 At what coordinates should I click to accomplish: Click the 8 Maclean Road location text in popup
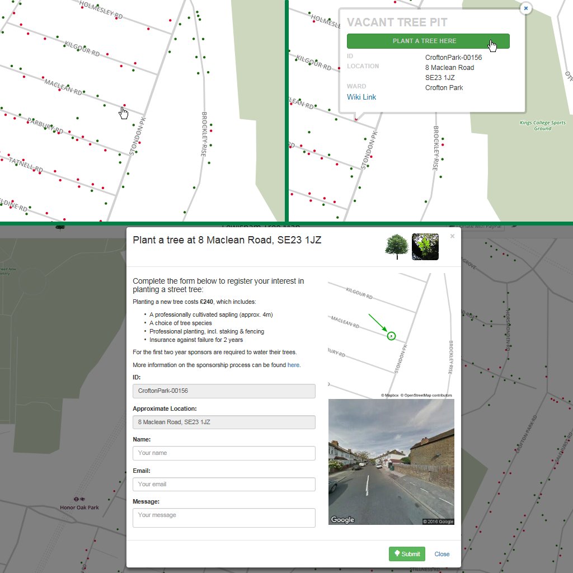click(449, 68)
